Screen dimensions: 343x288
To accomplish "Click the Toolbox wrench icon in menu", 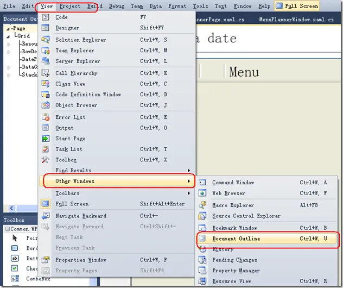I will click(x=46, y=160).
